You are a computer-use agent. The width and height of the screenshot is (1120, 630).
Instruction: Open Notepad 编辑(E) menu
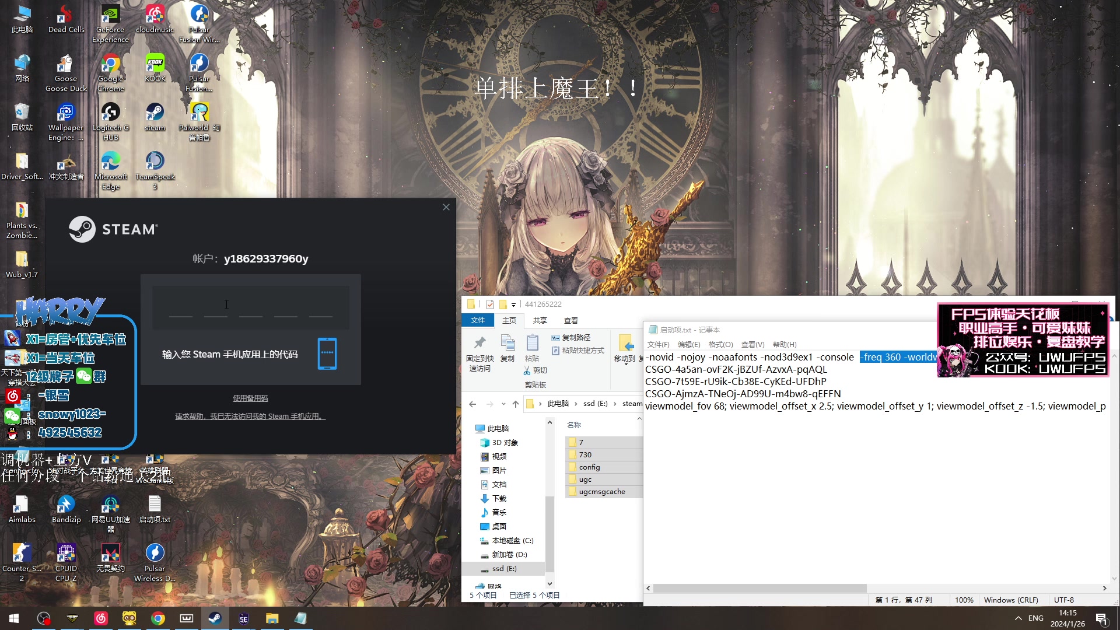[689, 345]
